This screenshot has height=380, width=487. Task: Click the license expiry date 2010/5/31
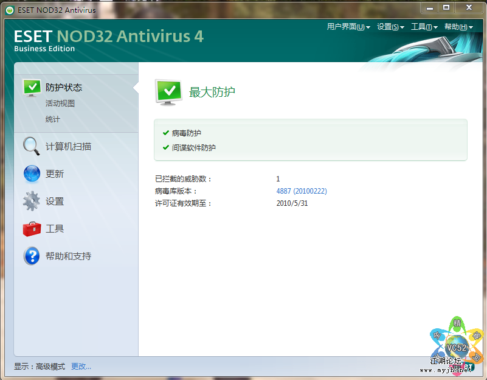[292, 203]
